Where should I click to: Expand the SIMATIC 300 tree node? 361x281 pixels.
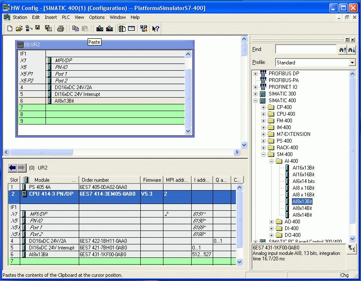click(x=255, y=94)
